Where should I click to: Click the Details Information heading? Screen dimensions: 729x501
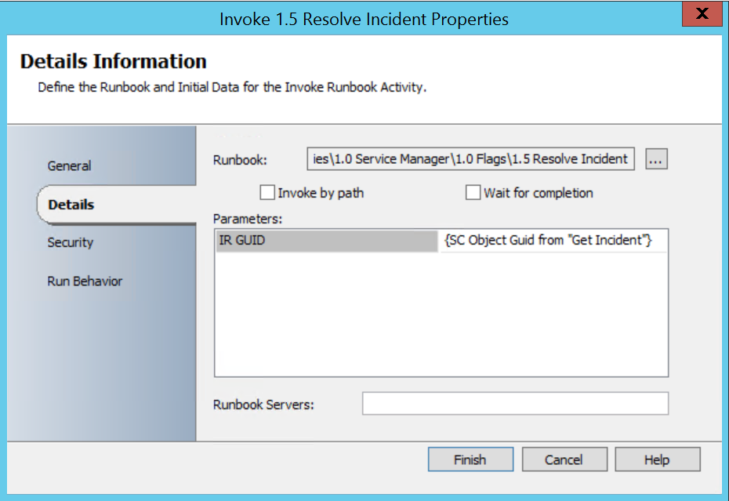tap(114, 61)
